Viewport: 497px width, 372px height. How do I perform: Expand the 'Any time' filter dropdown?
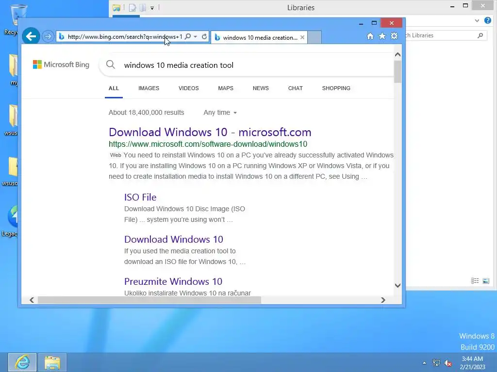[220, 112]
